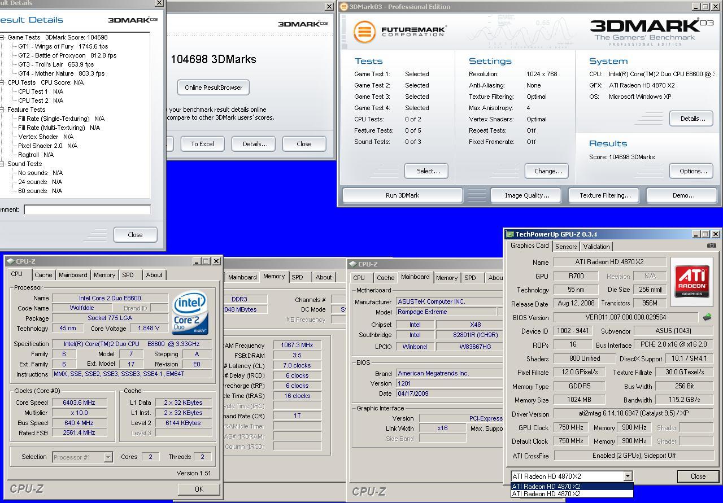This screenshot has width=723, height=503.
Task: Select GT2 - Battle of Proxycon tree row
Action: pyautogui.click(x=67, y=55)
